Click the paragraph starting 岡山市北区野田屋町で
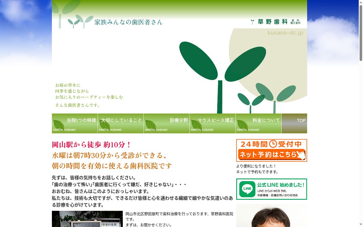The height and width of the screenshot is (227, 363). pos(180,217)
